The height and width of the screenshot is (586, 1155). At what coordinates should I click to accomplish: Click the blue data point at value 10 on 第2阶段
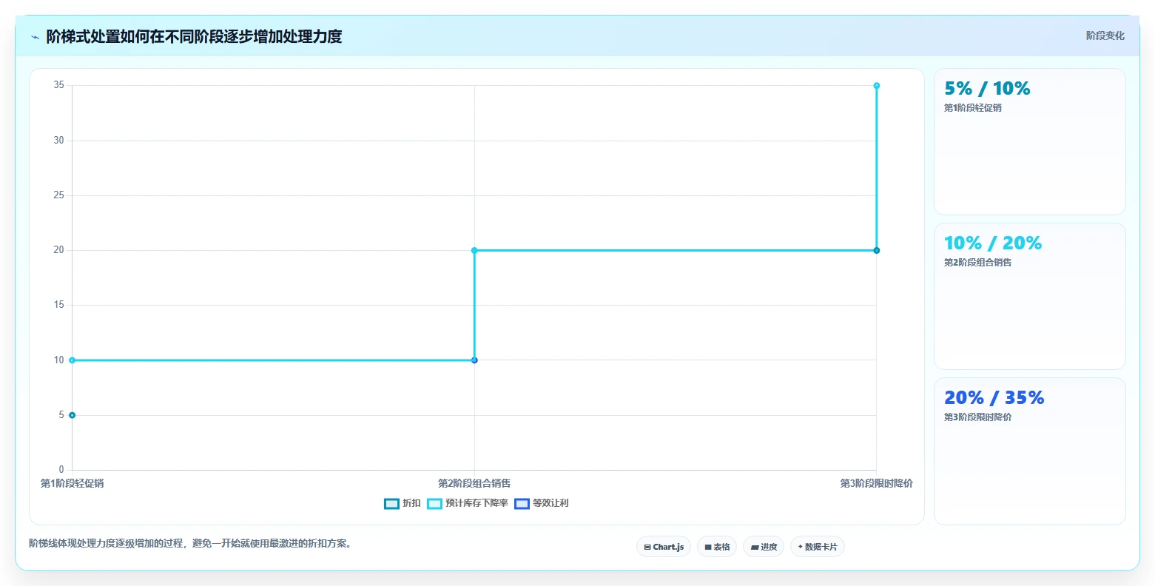(474, 360)
